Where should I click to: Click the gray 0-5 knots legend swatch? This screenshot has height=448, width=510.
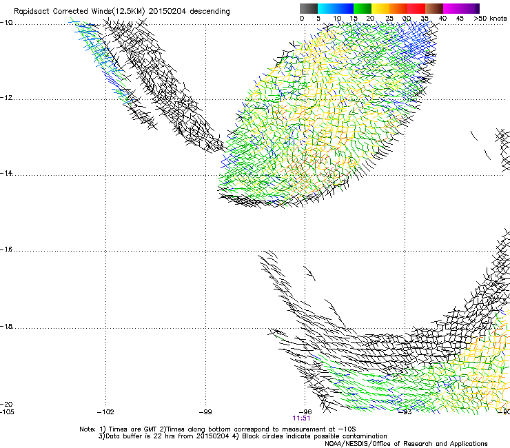coord(309,8)
